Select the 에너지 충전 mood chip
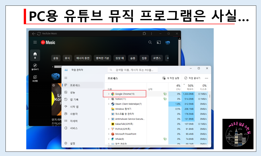Image resolution: width=261 pixels, height=156 pixels. [83, 58]
